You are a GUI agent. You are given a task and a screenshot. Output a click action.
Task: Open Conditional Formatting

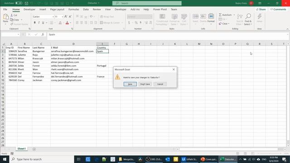(x=162, y=19)
